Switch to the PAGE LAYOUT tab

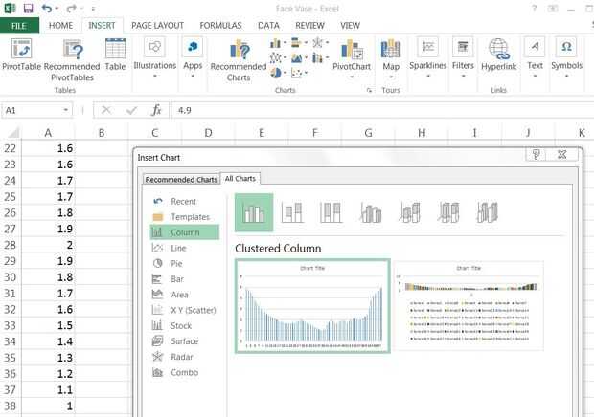[157, 25]
